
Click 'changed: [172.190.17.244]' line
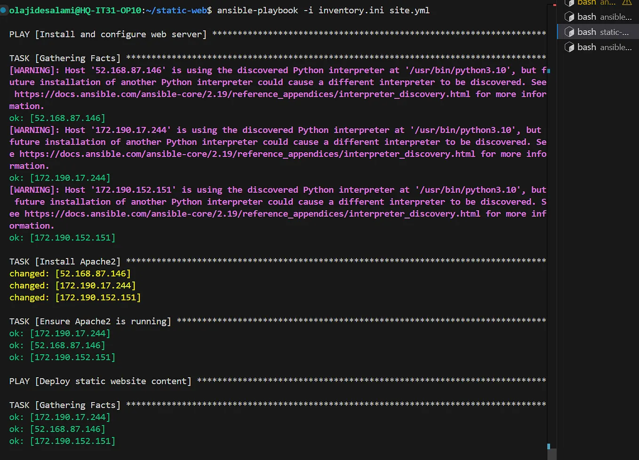coord(72,285)
